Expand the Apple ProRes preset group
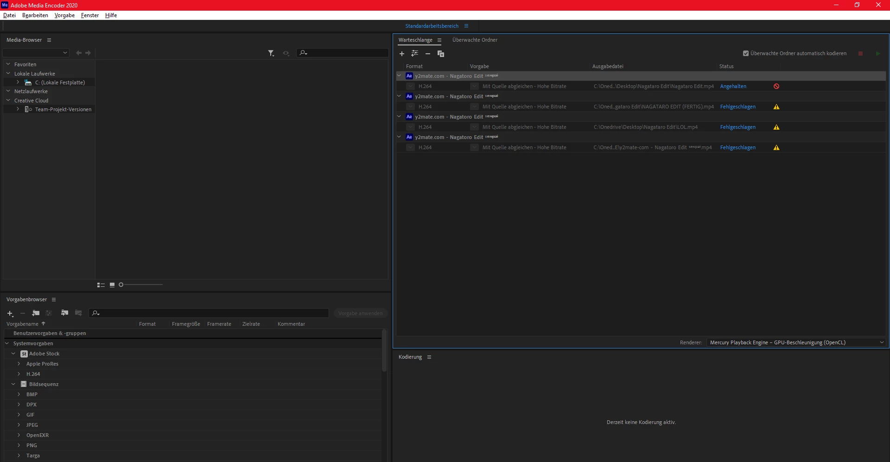890x462 pixels. pos(19,364)
